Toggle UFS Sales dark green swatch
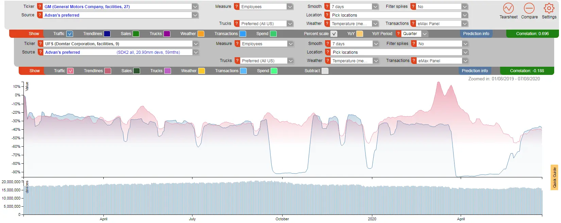 (137, 71)
